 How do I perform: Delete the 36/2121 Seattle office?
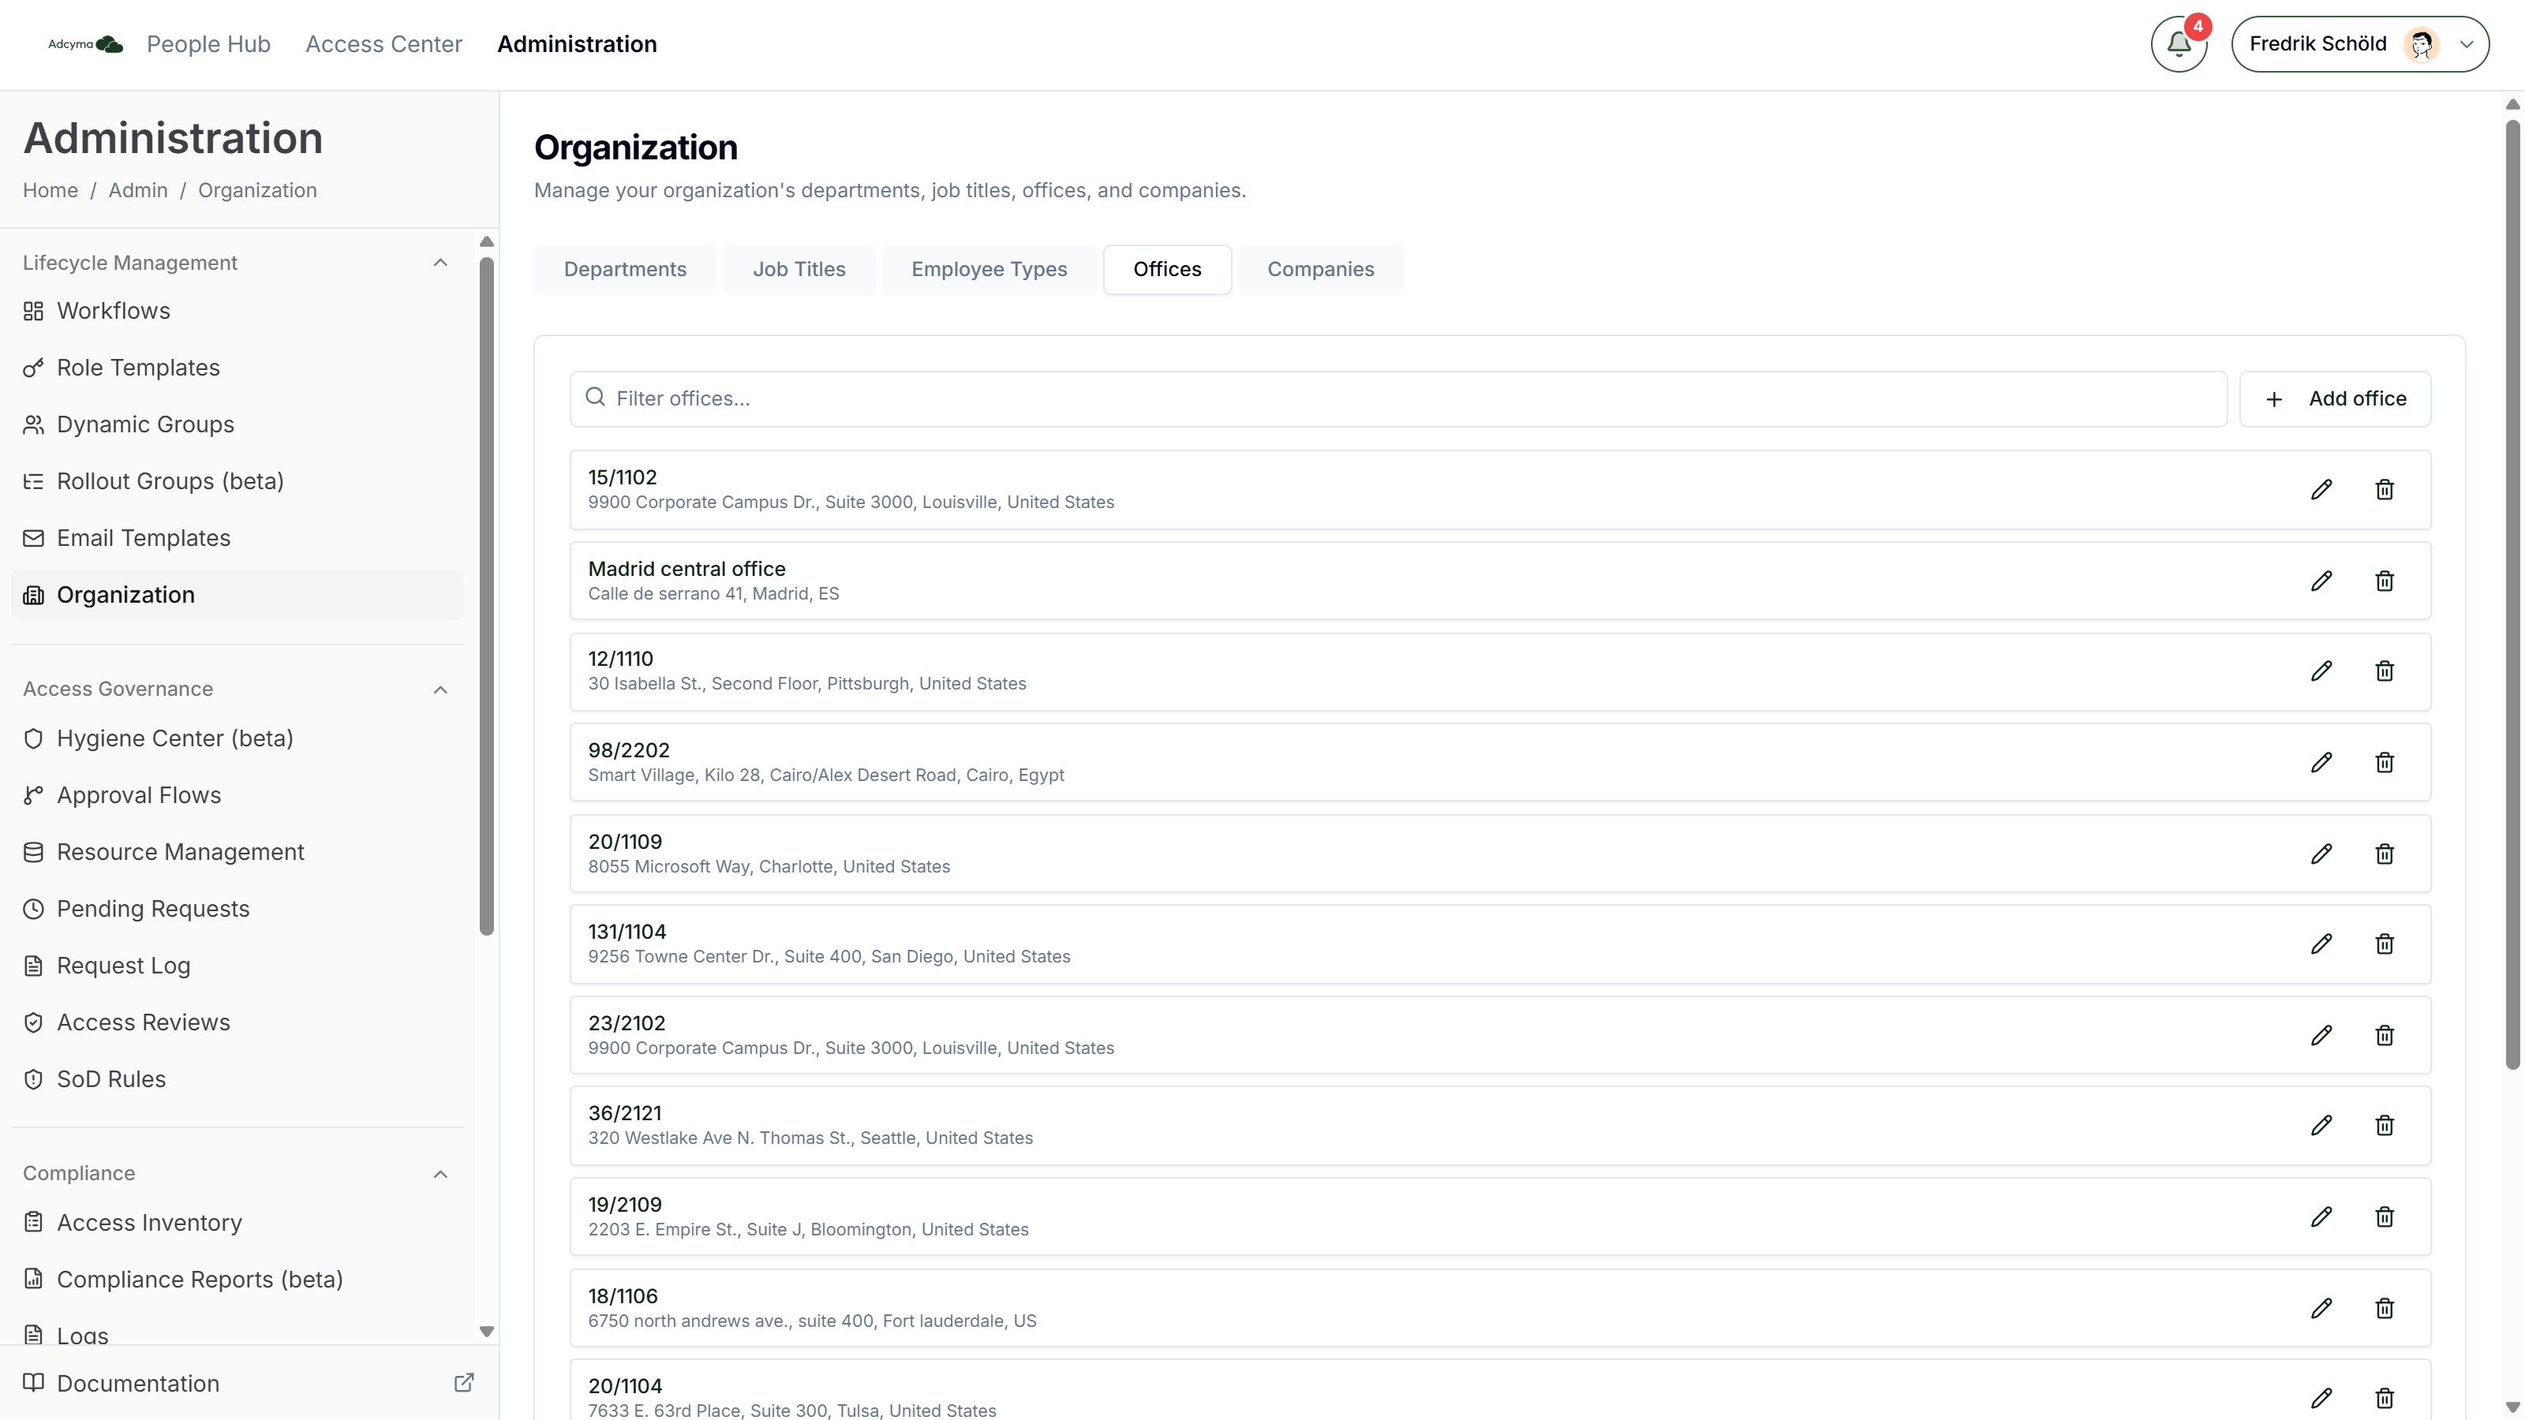2385,1125
